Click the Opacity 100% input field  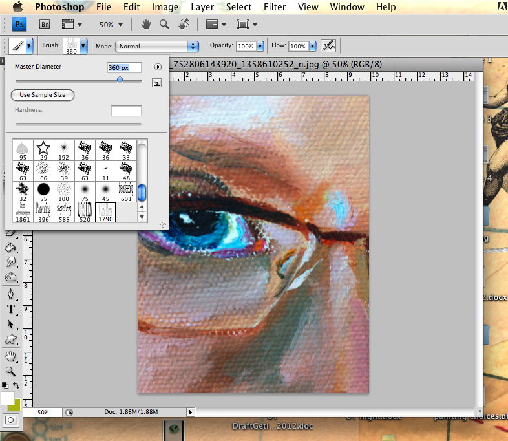pyautogui.click(x=246, y=46)
